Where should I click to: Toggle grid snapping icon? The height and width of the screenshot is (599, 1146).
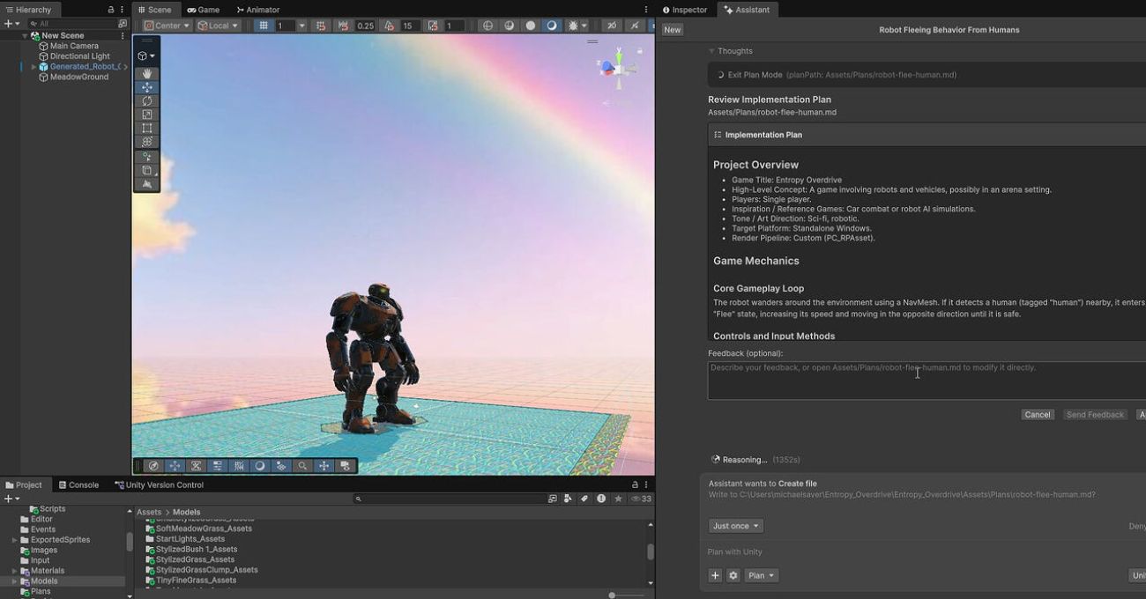click(321, 26)
